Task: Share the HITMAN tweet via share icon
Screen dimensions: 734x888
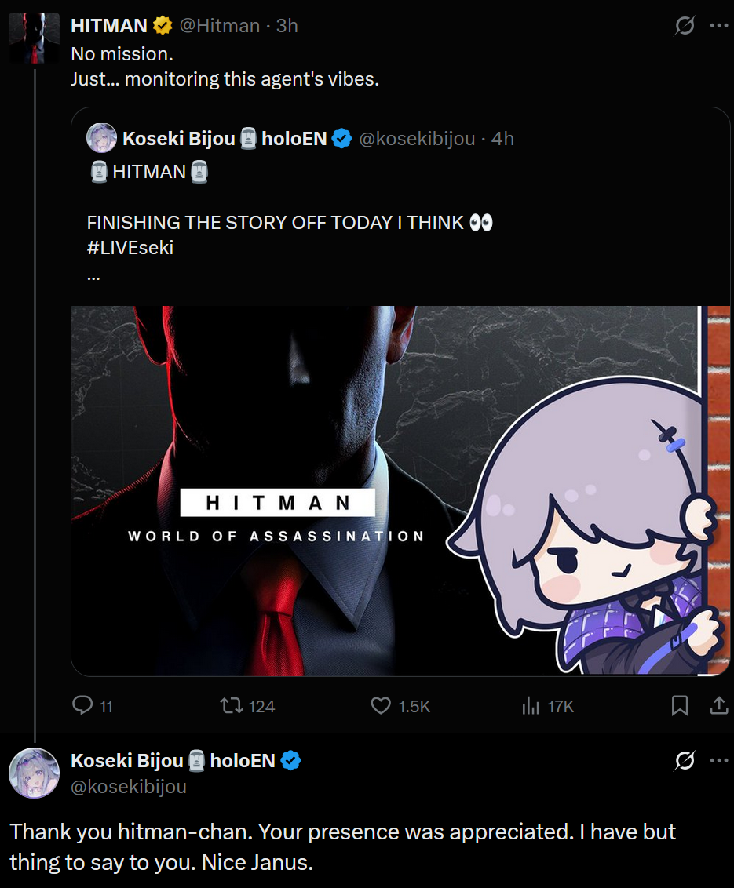Action: [719, 706]
